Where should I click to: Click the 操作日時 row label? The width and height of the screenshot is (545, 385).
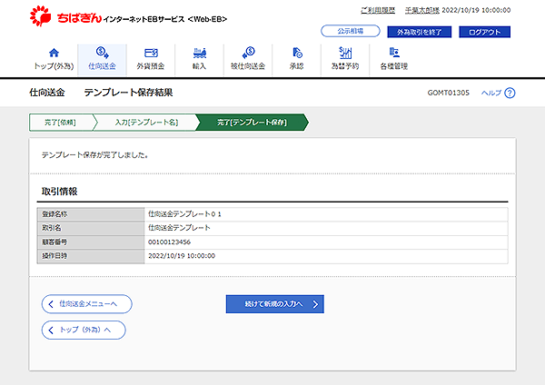click(x=54, y=256)
